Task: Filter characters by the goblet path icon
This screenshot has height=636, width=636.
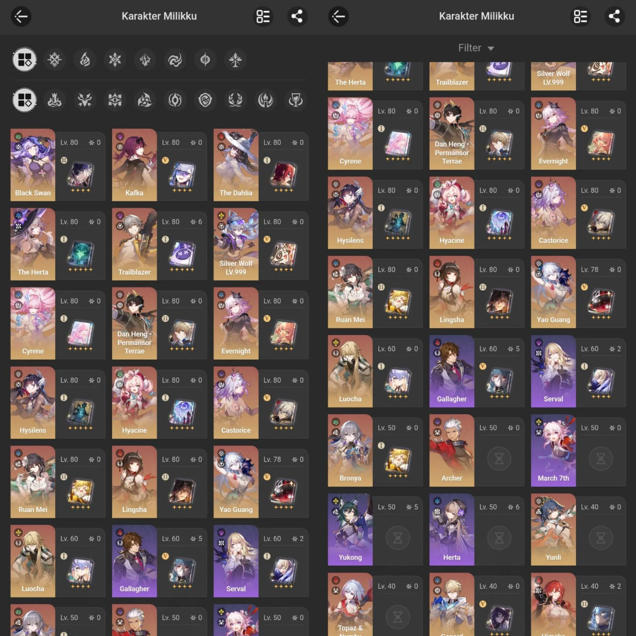Action: click(x=295, y=100)
